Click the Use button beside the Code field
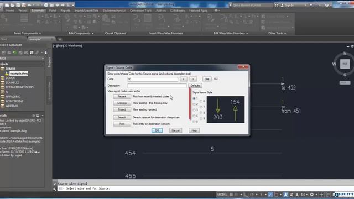The height and width of the screenshot is (199, 354). 207,79
